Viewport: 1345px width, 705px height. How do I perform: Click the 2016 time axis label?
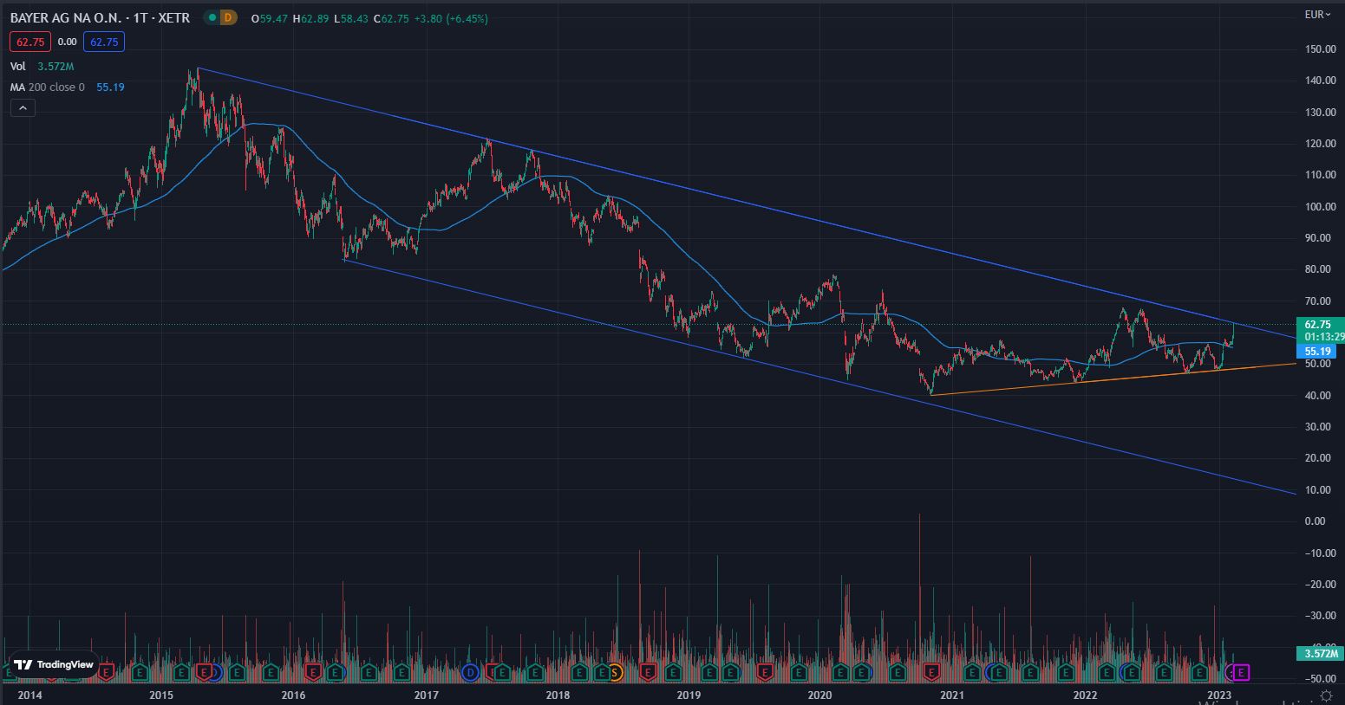(x=294, y=695)
